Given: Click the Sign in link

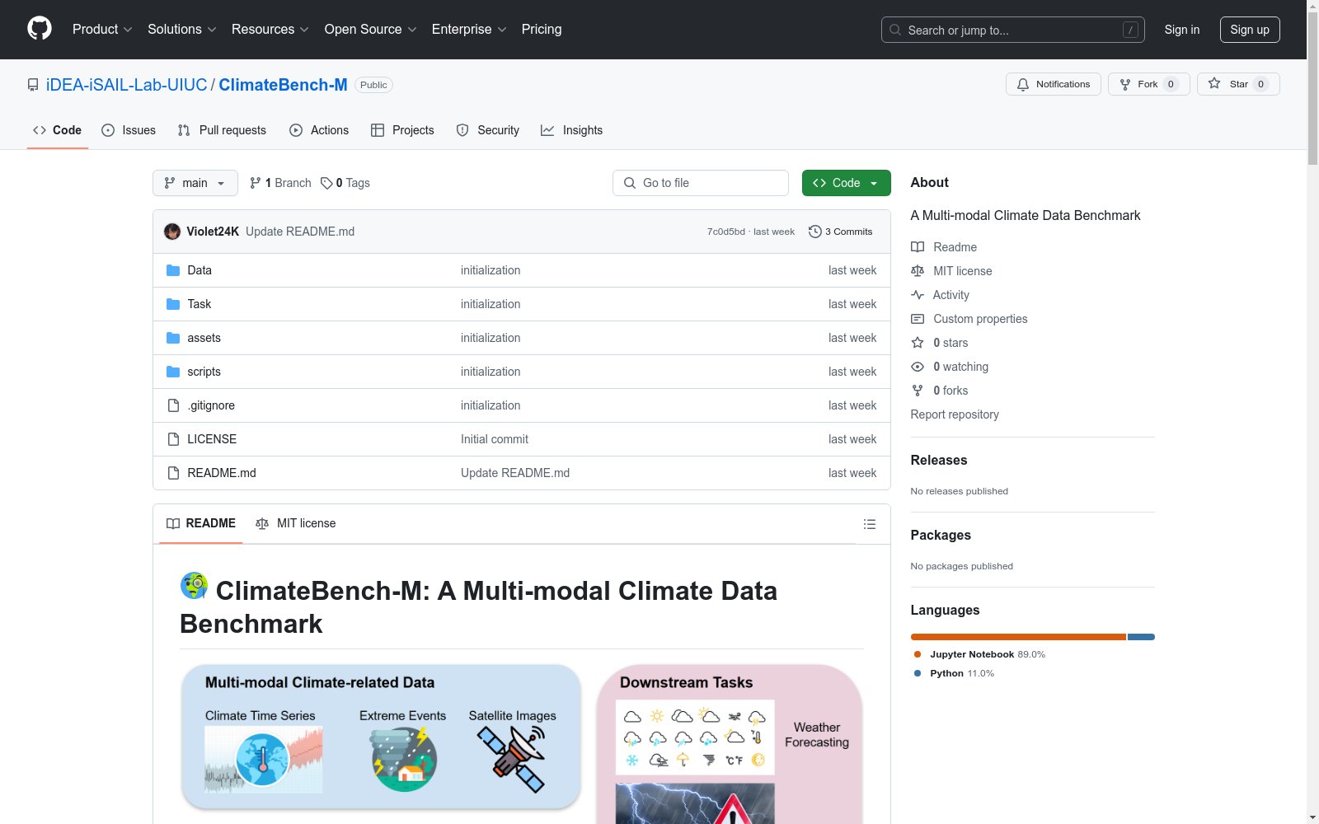Looking at the screenshot, I should (1181, 30).
